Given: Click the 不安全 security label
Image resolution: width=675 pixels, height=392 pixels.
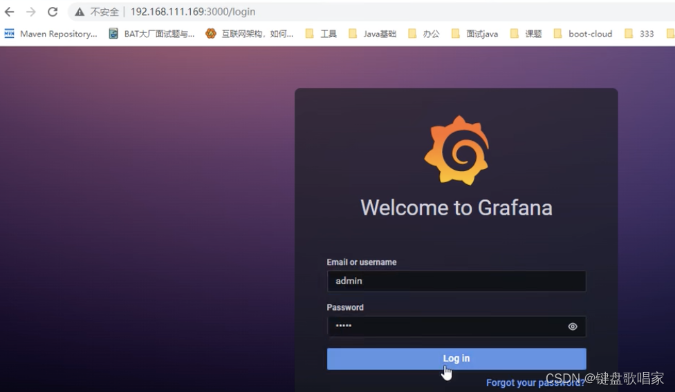Looking at the screenshot, I should pyautogui.click(x=104, y=12).
